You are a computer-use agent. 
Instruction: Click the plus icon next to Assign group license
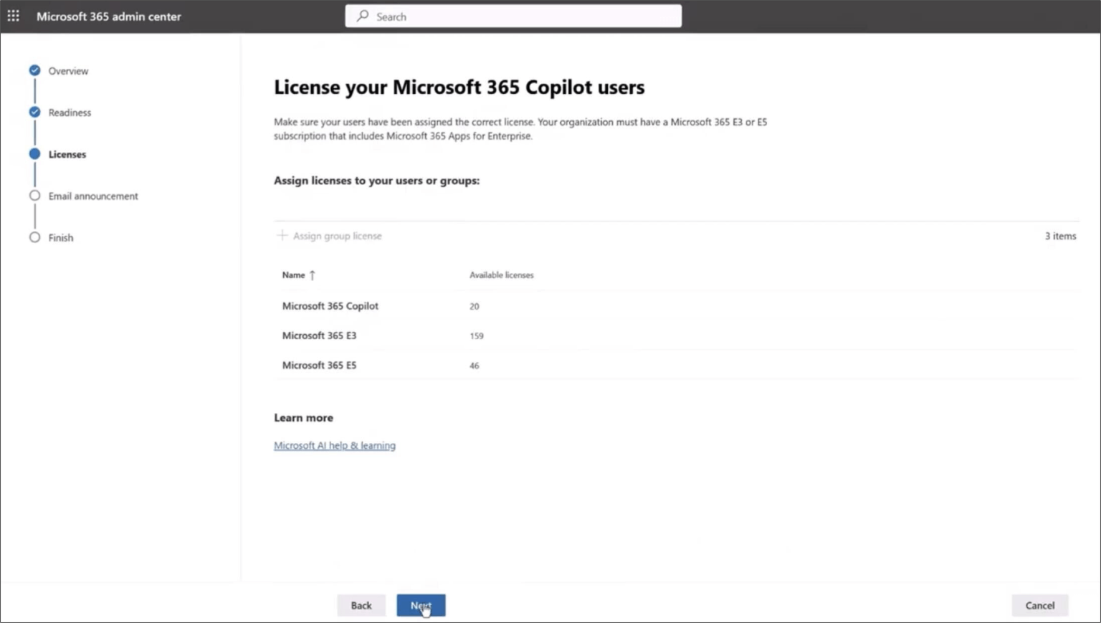[x=282, y=236]
